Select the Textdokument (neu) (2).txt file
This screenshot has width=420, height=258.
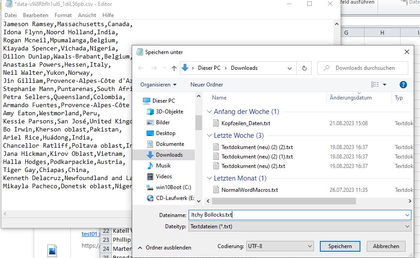(253, 166)
